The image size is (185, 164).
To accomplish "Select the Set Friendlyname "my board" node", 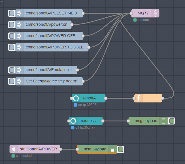I will (x=52, y=81).
